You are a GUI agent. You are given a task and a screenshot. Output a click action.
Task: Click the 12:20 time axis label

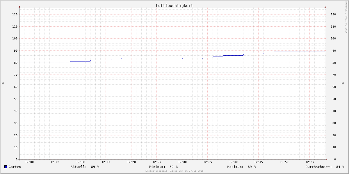point(131,162)
